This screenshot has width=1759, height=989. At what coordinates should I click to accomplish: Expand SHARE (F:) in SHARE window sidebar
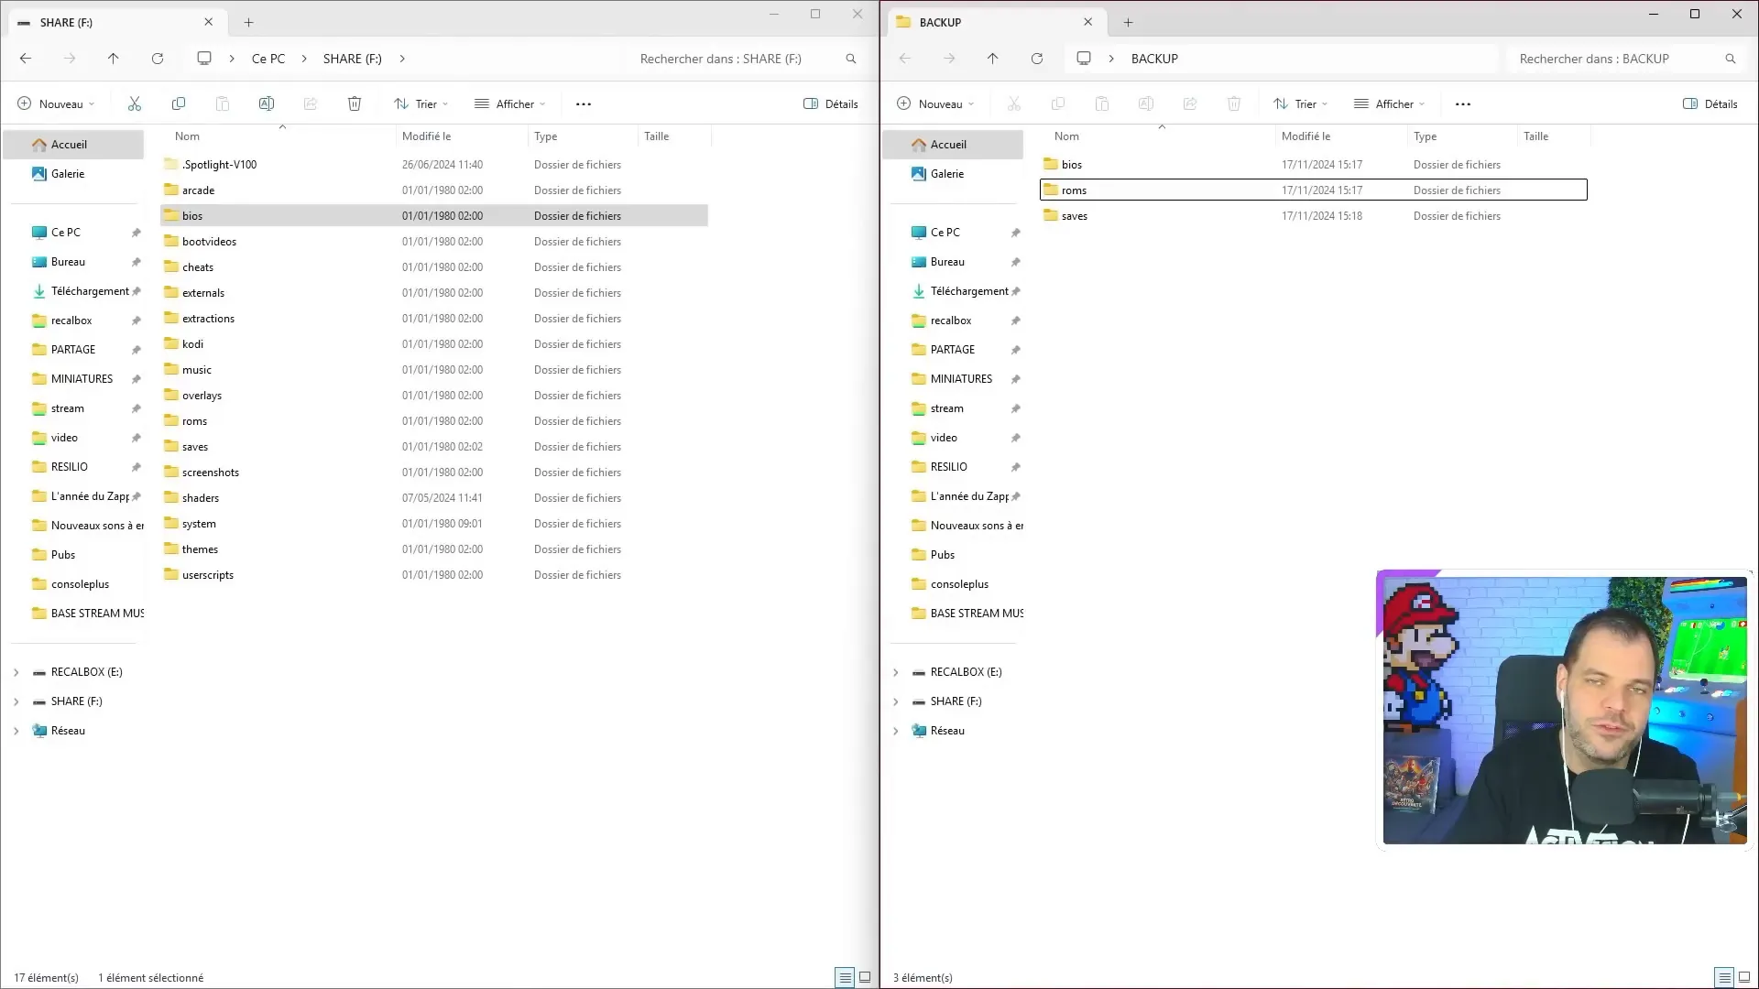[16, 701]
